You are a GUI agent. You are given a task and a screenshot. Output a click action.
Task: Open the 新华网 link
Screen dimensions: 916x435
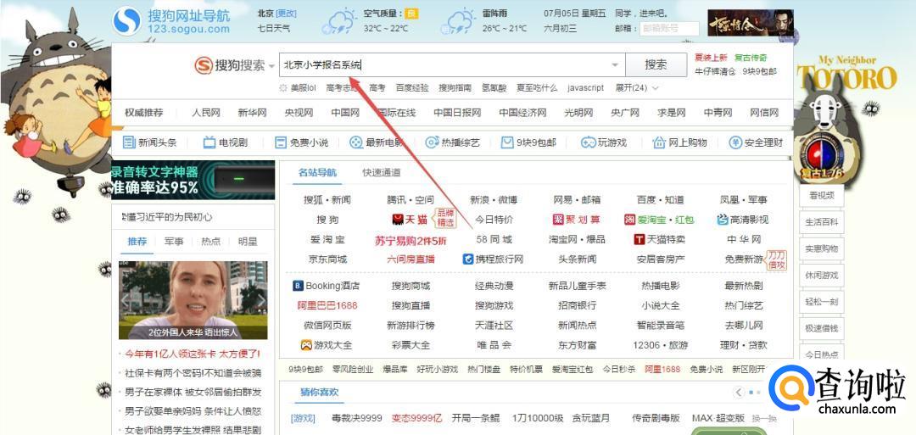(x=253, y=113)
